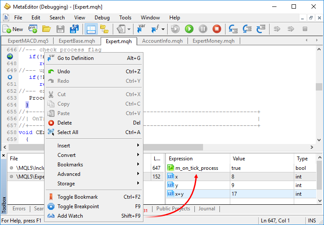Expand the Advanced submenu
Image resolution: width=324 pixels, height=225 pixels.
click(x=94, y=174)
